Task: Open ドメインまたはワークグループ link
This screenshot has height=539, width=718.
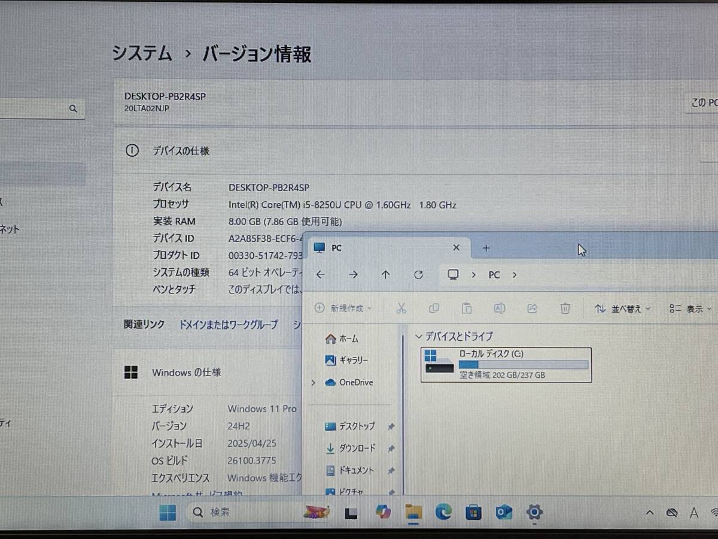Action: coord(229,325)
